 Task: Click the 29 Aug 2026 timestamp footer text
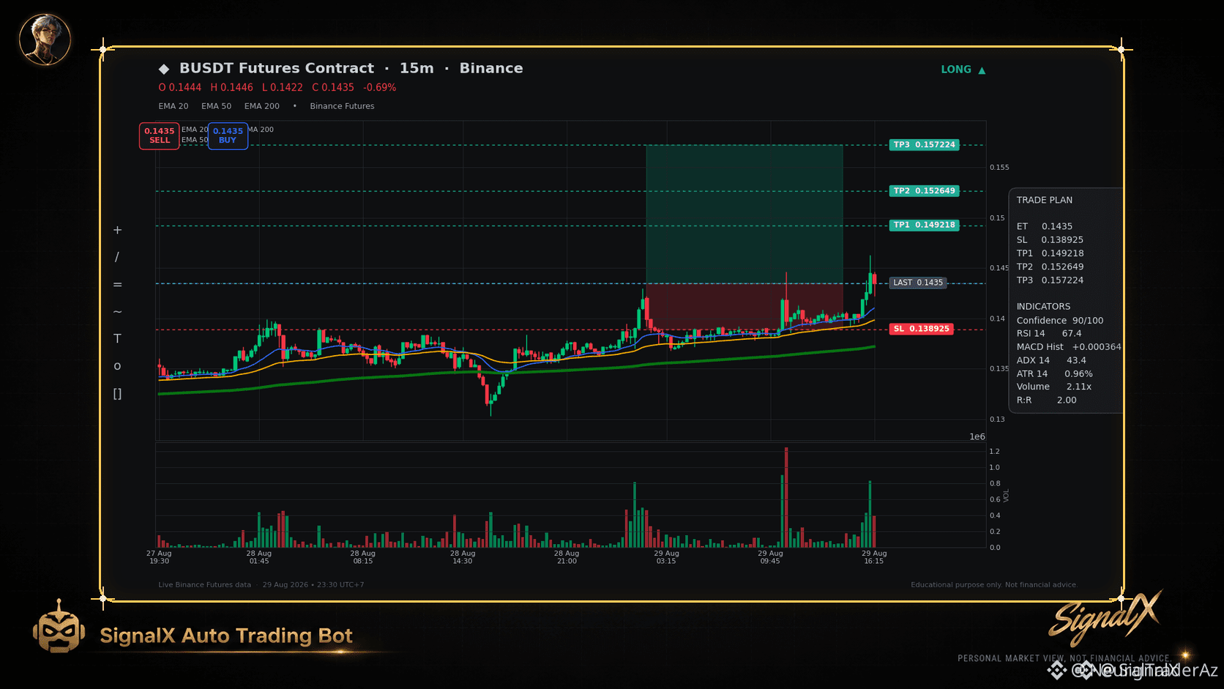313,585
